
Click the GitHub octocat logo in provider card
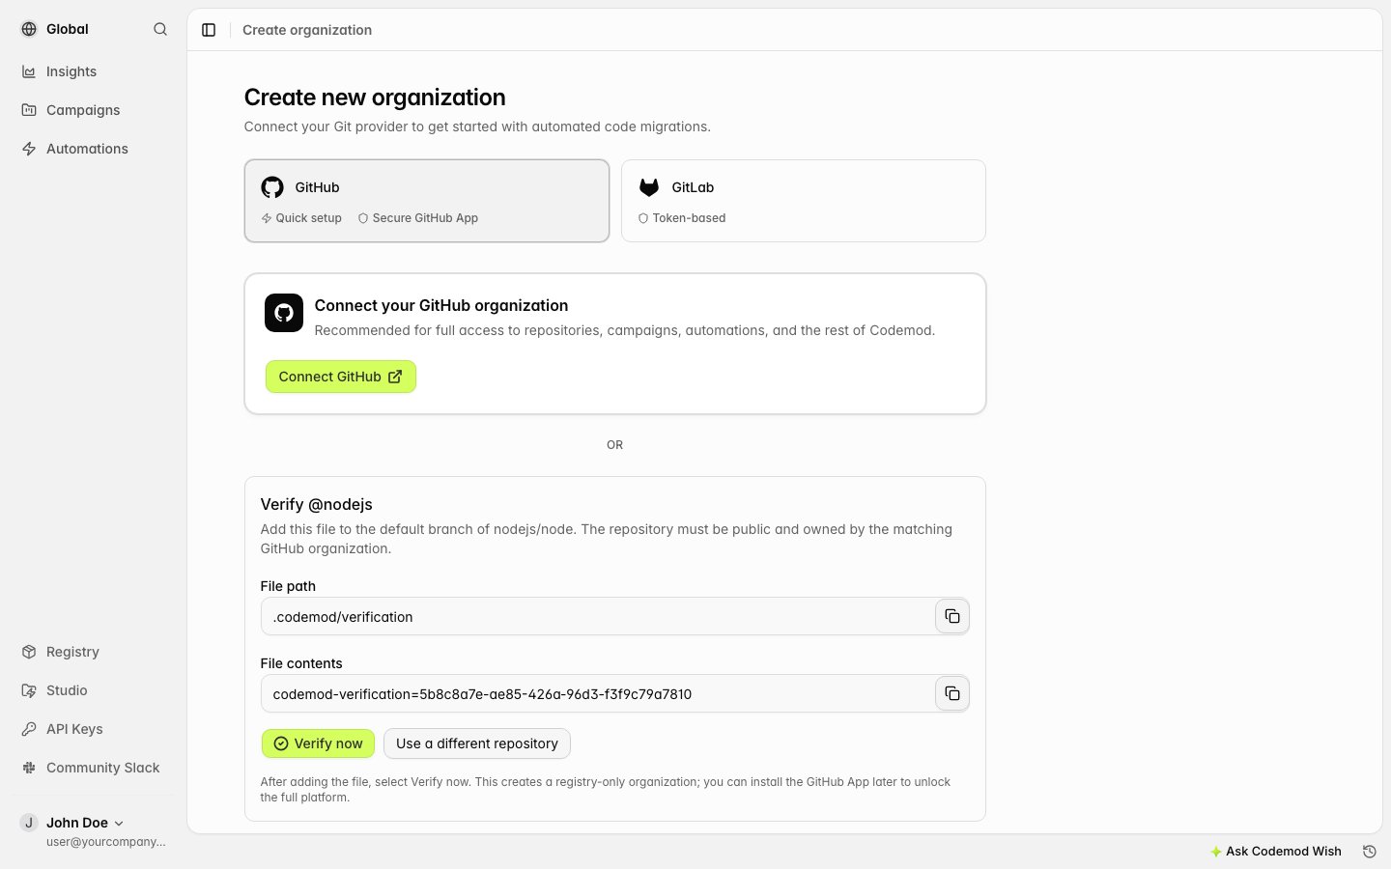point(272,187)
